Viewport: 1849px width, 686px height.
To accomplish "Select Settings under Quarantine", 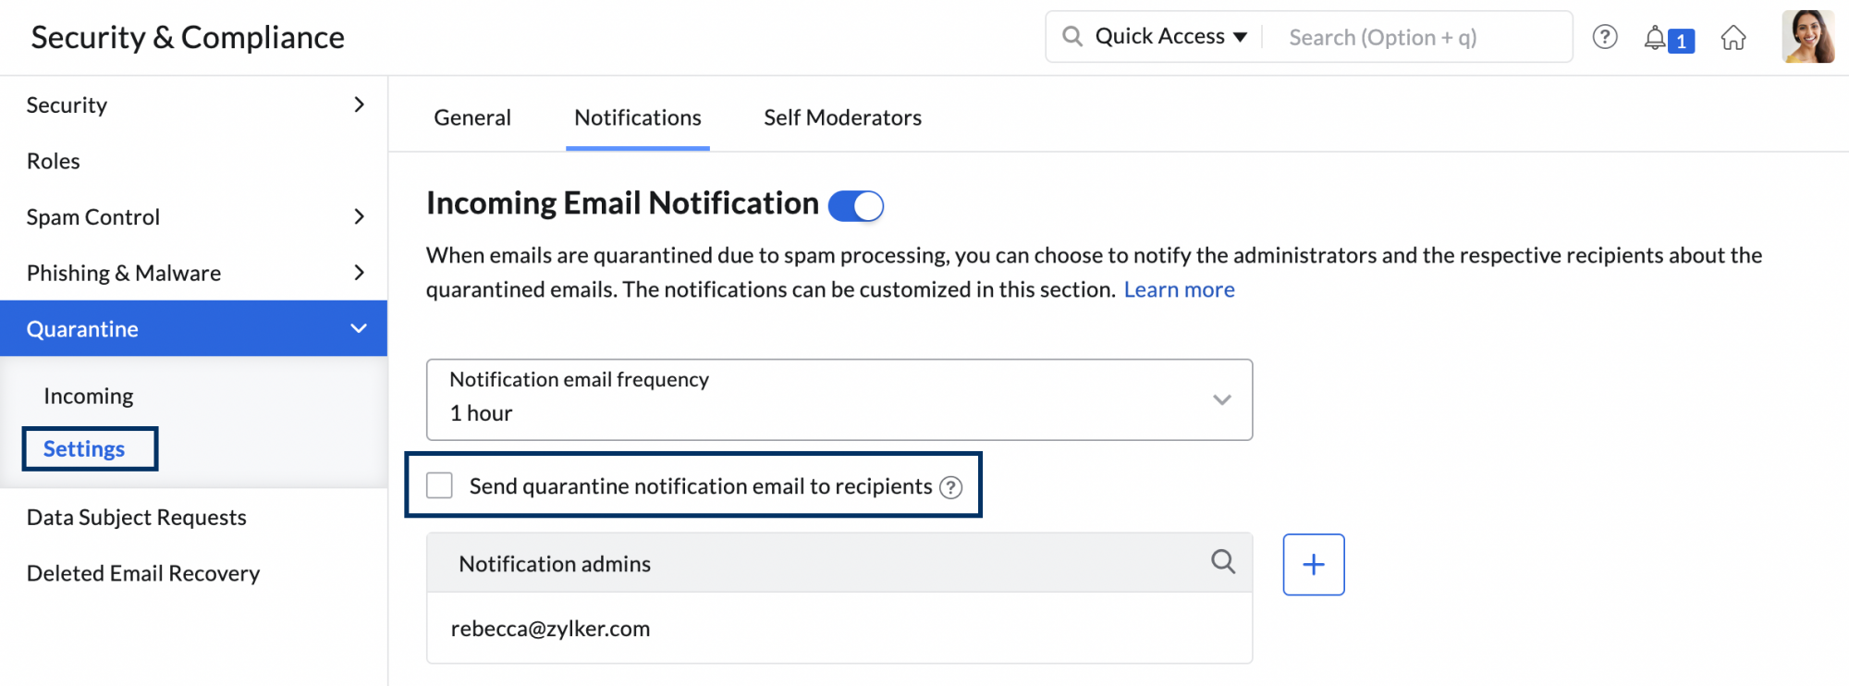I will pos(84,448).
